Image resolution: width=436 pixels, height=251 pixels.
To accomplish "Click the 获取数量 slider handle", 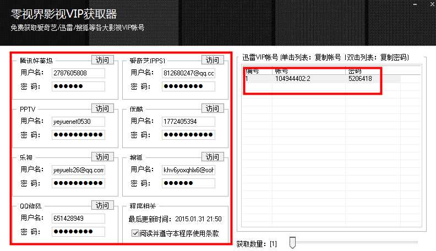I will [x=292, y=242].
